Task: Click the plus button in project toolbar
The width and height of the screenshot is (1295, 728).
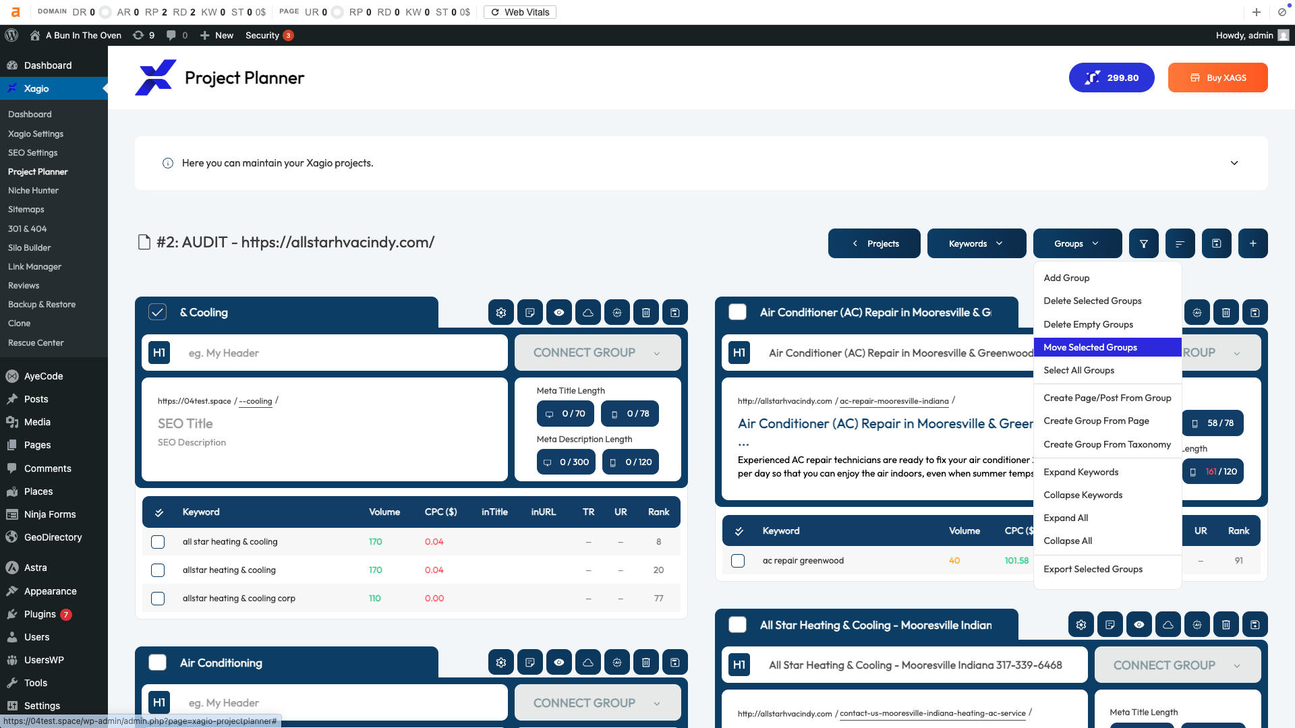Action: pyautogui.click(x=1253, y=243)
